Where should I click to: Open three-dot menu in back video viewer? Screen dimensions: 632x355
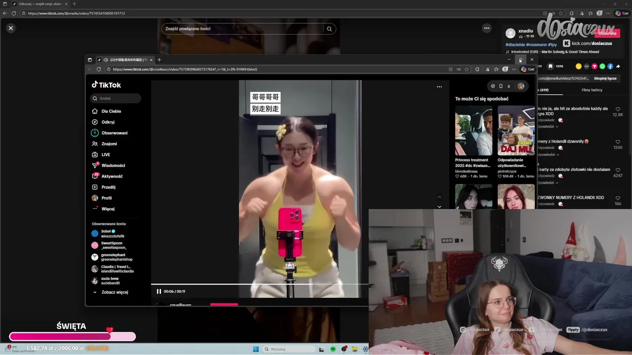487,28
